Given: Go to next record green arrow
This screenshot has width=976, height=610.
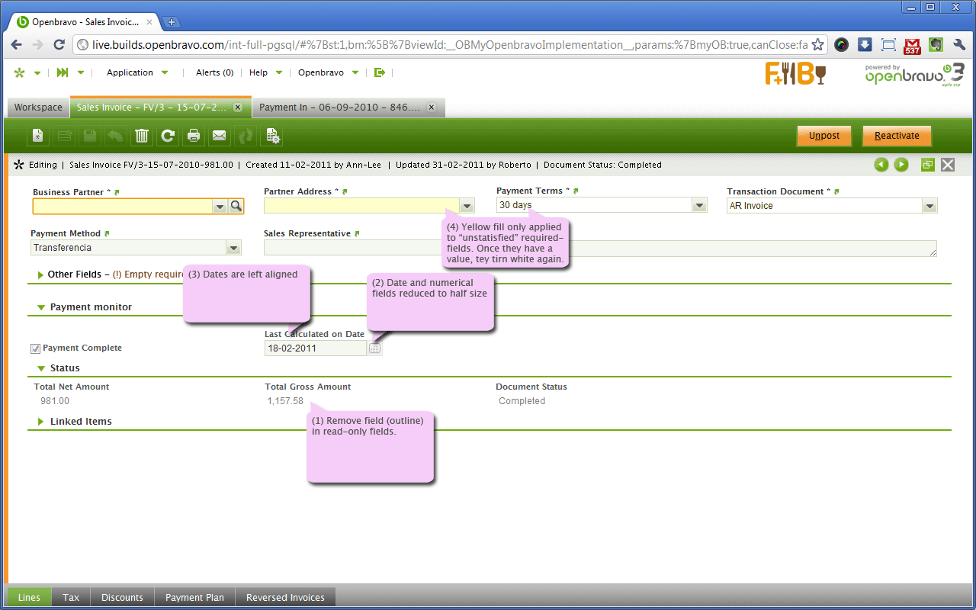Looking at the screenshot, I should pyautogui.click(x=901, y=165).
